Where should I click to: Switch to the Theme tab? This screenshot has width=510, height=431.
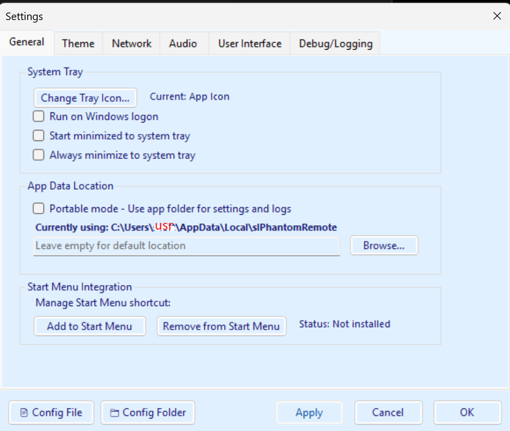tap(78, 43)
